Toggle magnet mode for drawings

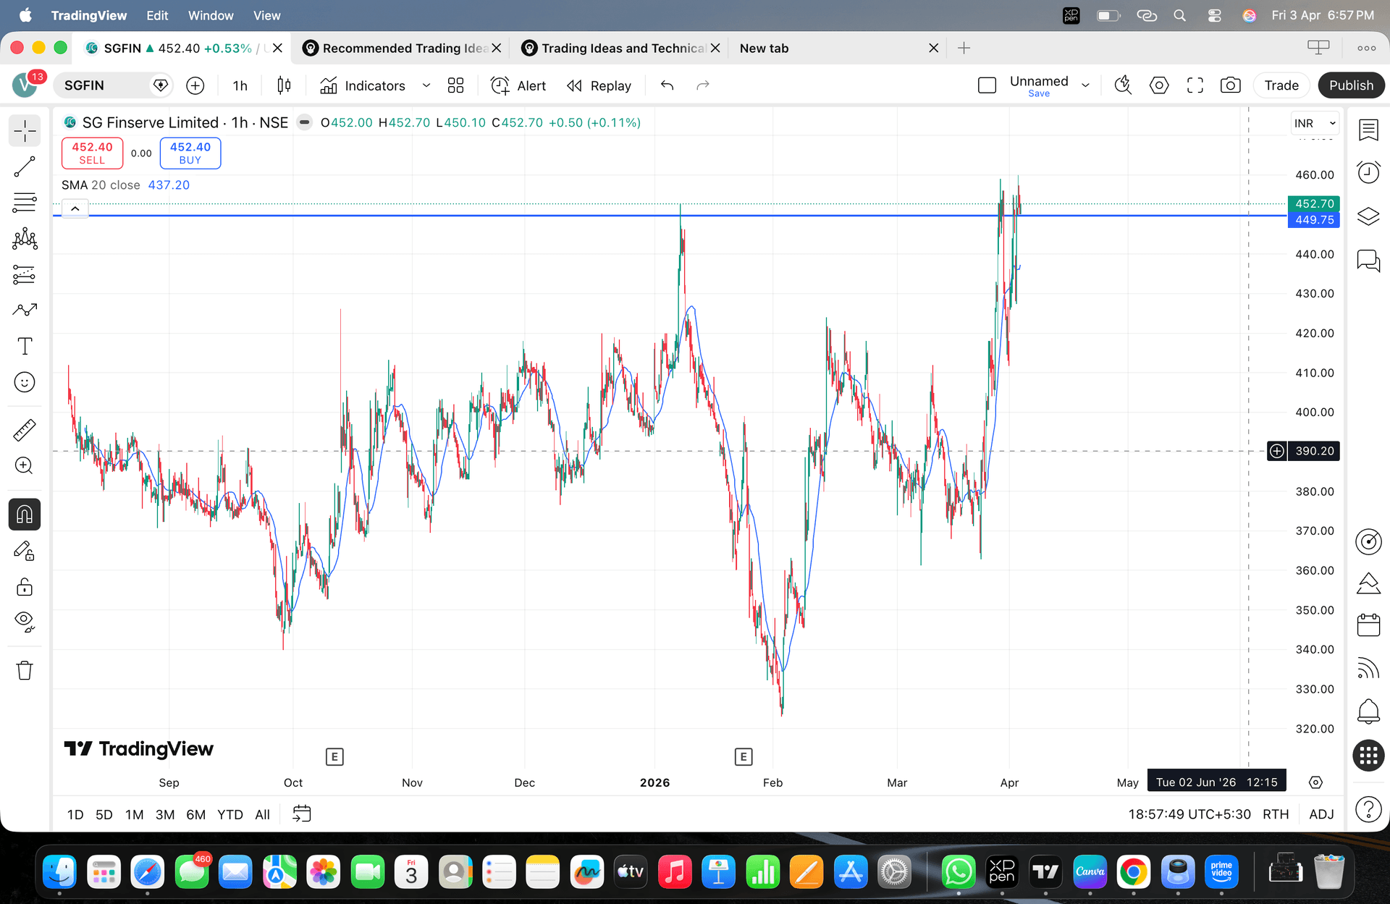[25, 515]
